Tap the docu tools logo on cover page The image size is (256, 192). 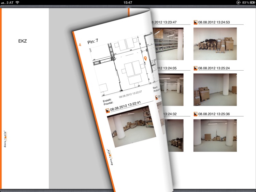coord(5,139)
